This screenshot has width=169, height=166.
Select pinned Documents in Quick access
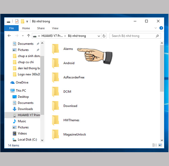click(x=26, y=44)
